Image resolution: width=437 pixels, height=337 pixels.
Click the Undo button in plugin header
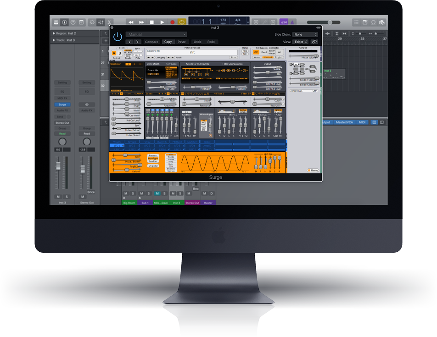tap(197, 42)
